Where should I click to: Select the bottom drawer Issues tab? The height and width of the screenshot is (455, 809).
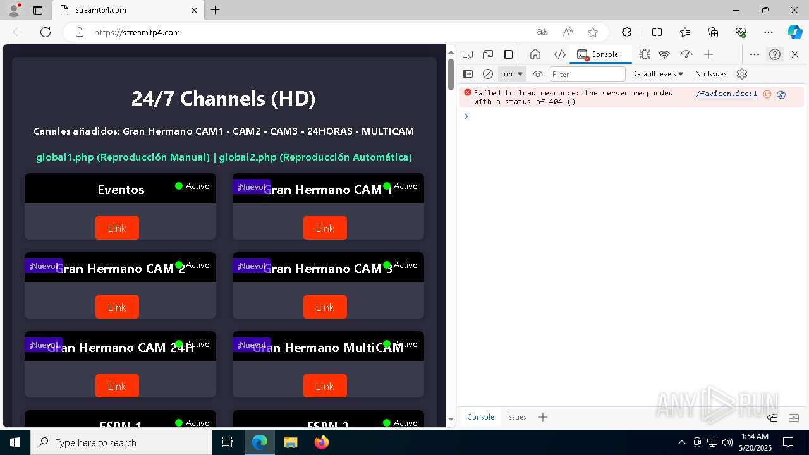click(x=516, y=417)
